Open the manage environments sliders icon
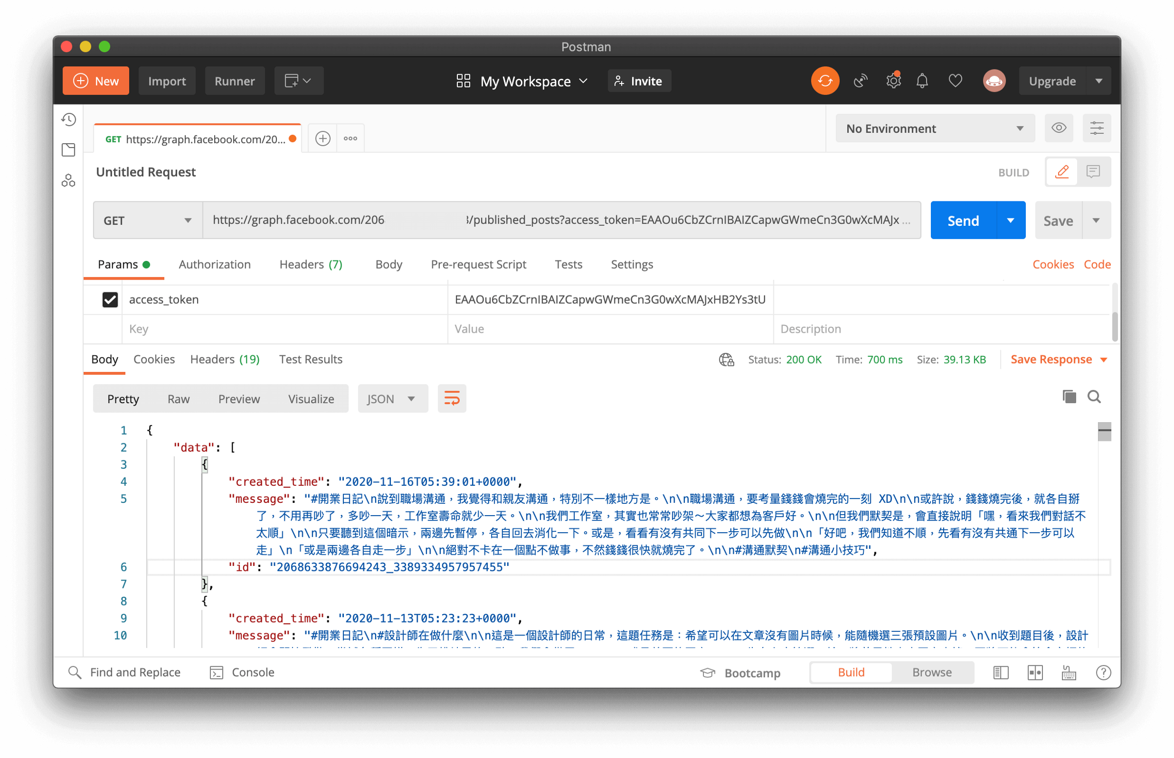 pos(1096,129)
